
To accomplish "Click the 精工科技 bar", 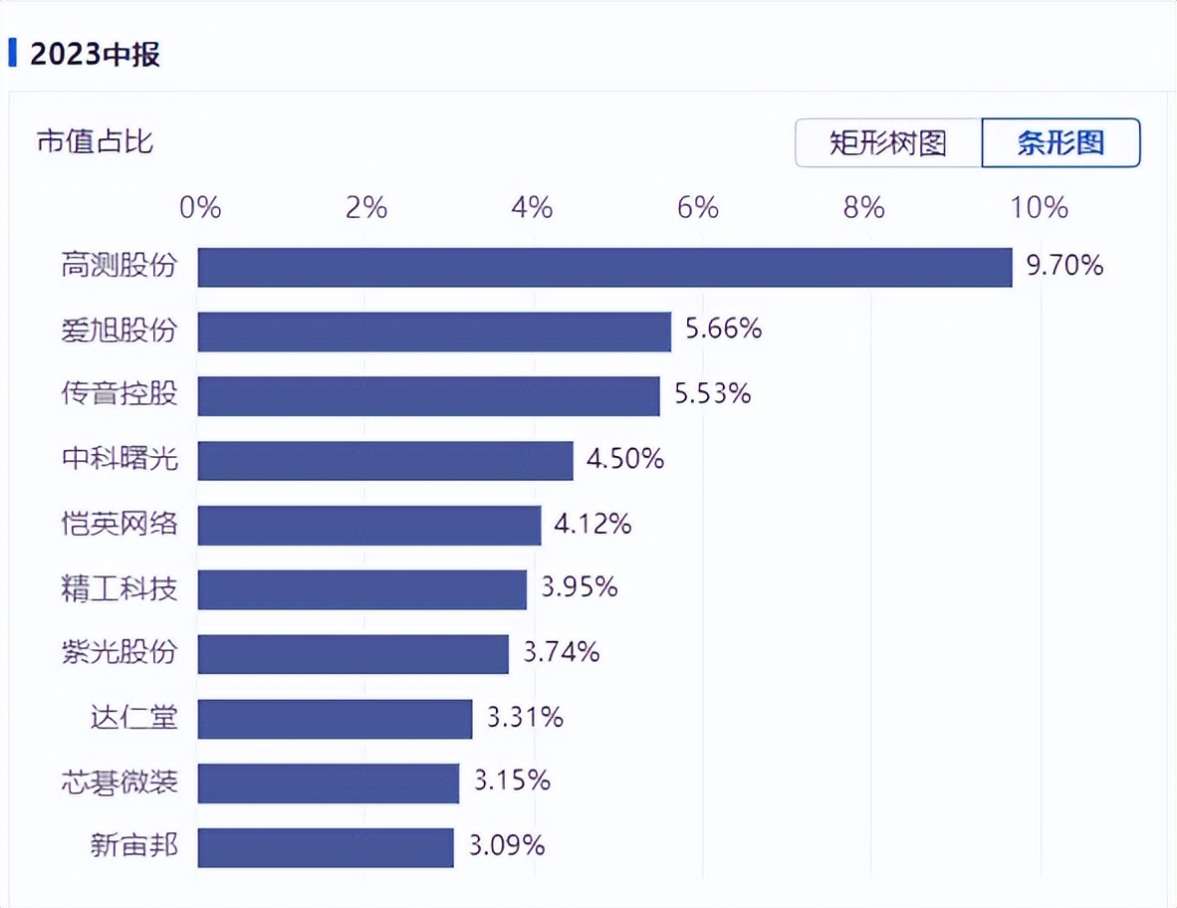I will point(362,589).
